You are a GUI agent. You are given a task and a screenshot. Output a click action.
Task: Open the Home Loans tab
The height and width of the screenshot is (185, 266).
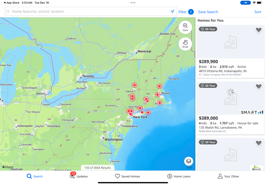[x=179, y=176]
